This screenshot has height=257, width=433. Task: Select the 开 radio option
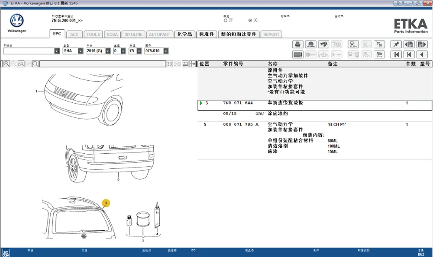226,20
